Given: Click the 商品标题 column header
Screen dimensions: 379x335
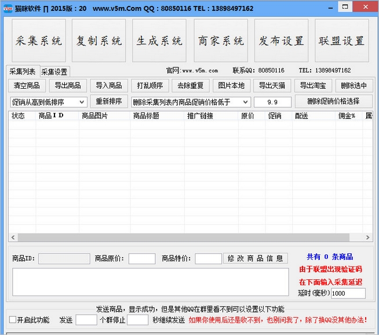Looking at the screenshot, I should [157, 116].
